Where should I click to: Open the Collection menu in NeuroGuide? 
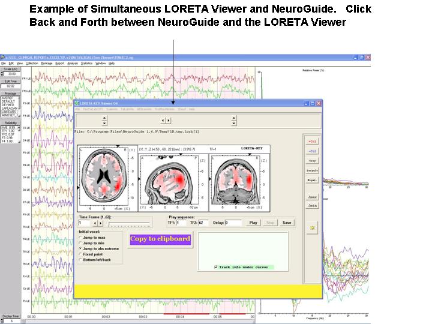click(32, 64)
